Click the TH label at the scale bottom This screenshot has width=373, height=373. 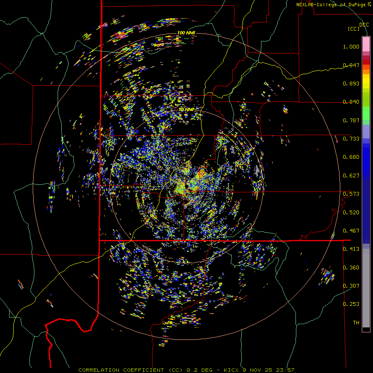[x=356, y=323]
